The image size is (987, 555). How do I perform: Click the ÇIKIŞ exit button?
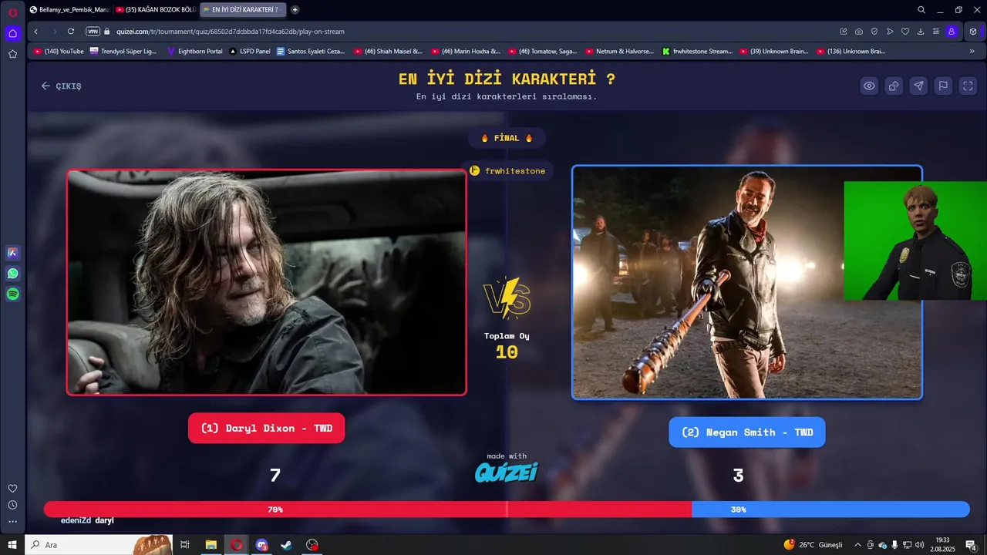pos(61,86)
